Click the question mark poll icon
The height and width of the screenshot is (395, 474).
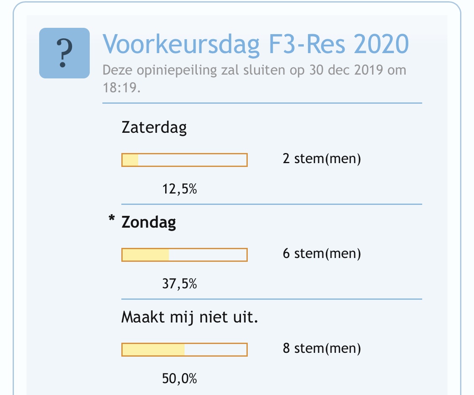tap(64, 53)
